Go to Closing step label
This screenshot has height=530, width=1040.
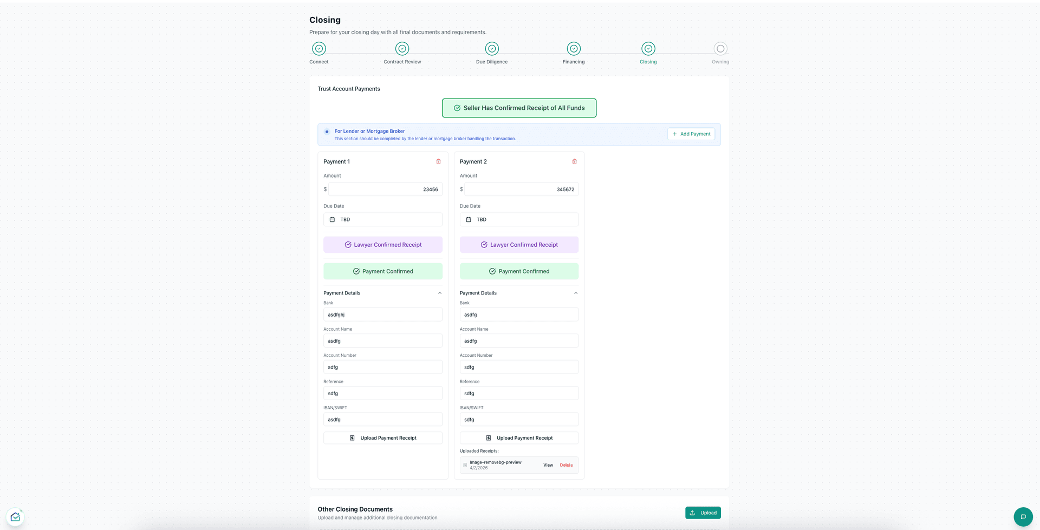(648, 62)
